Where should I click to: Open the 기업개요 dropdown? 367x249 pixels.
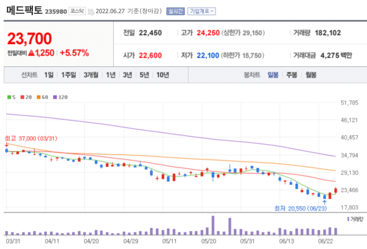point(201,11)
